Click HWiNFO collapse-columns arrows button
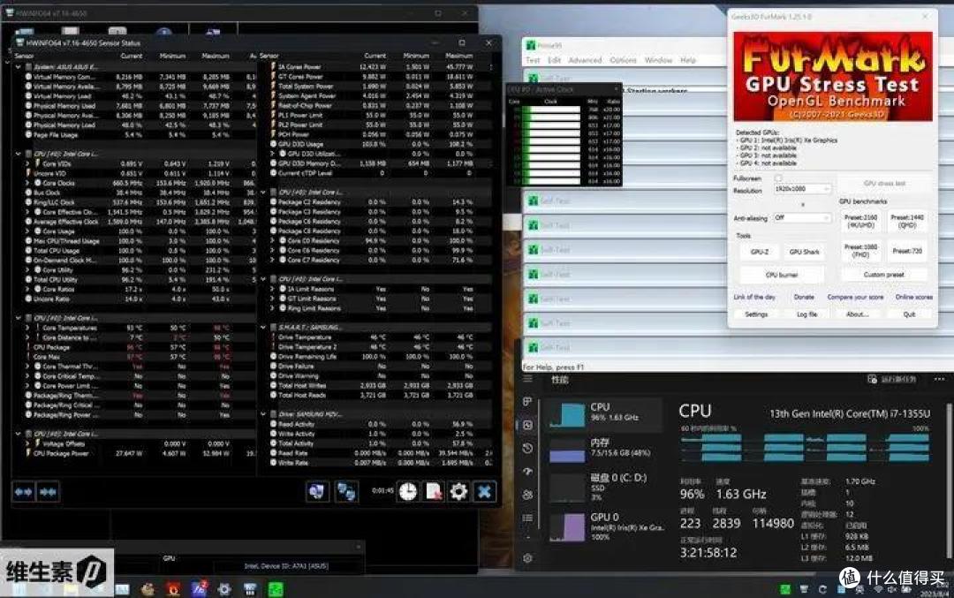The width and height of the screenshot is (954, 598). click(48, 491)
